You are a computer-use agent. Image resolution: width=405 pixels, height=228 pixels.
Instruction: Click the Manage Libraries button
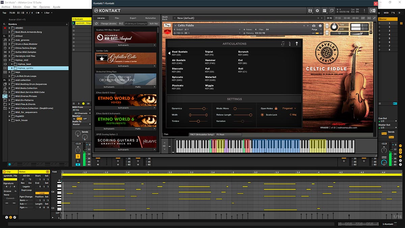[108, 24]
